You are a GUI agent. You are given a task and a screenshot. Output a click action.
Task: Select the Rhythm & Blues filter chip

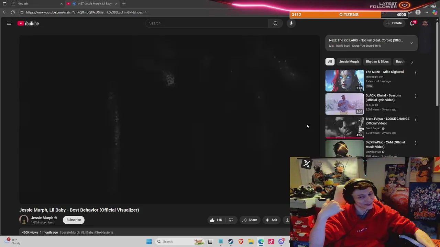[377, 62]
